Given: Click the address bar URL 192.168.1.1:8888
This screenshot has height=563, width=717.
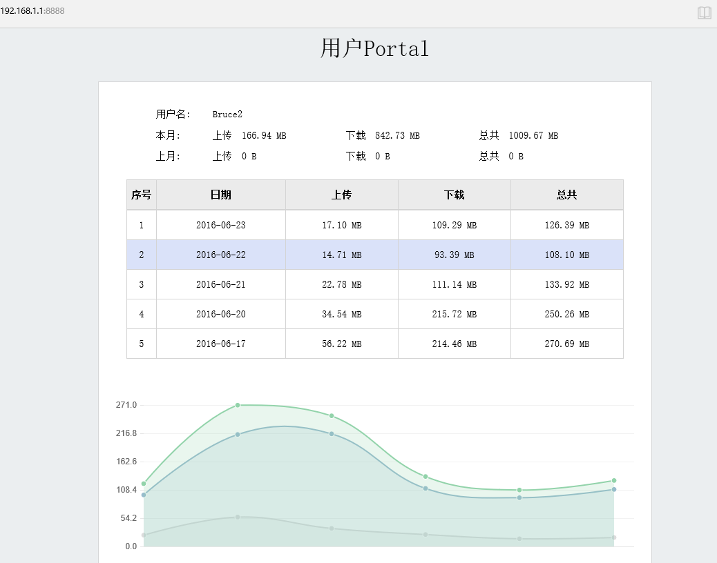Looking at the screenshot, I should (x=32, y=11).
